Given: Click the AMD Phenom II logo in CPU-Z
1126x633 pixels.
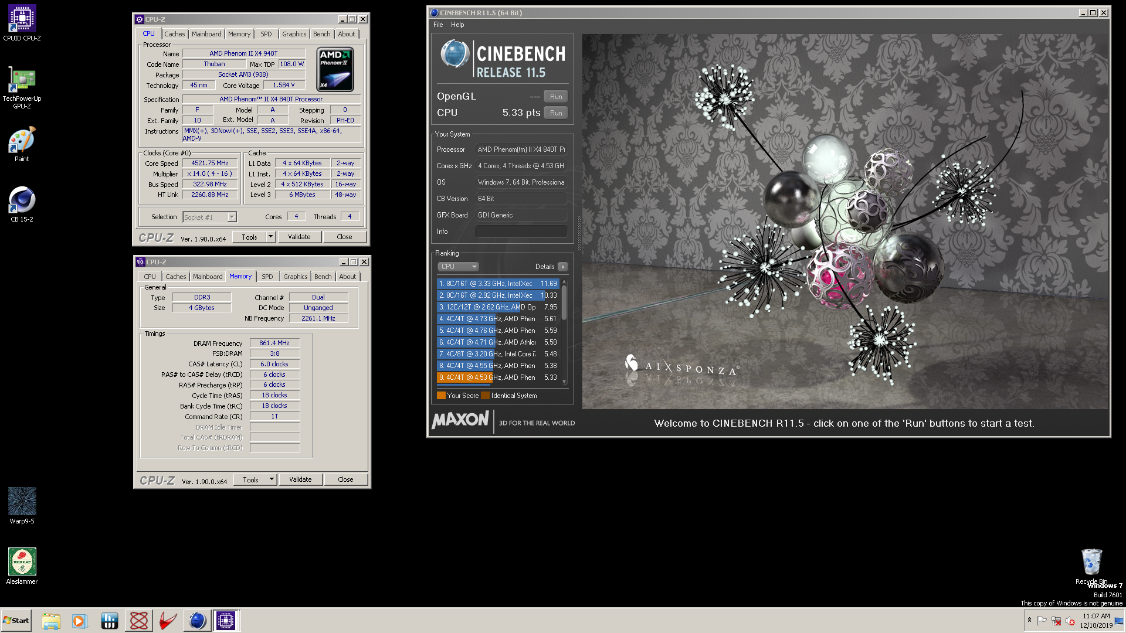Looking at the screenshot, I should click(335, 70).
